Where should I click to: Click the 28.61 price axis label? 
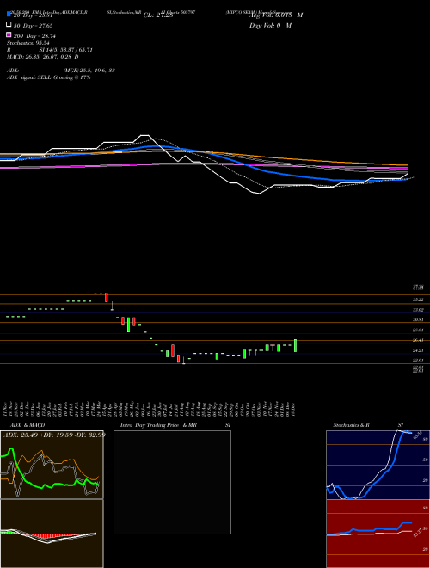point(418,330)
